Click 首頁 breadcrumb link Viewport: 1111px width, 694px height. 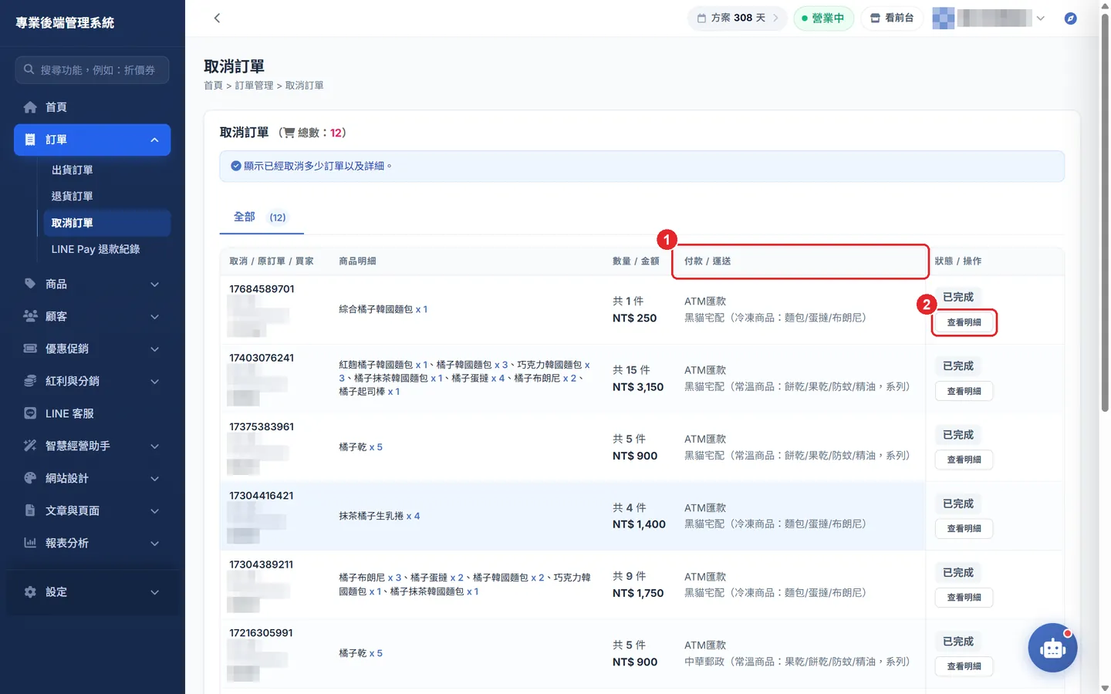pyautogui.click(x=214, y=86)
